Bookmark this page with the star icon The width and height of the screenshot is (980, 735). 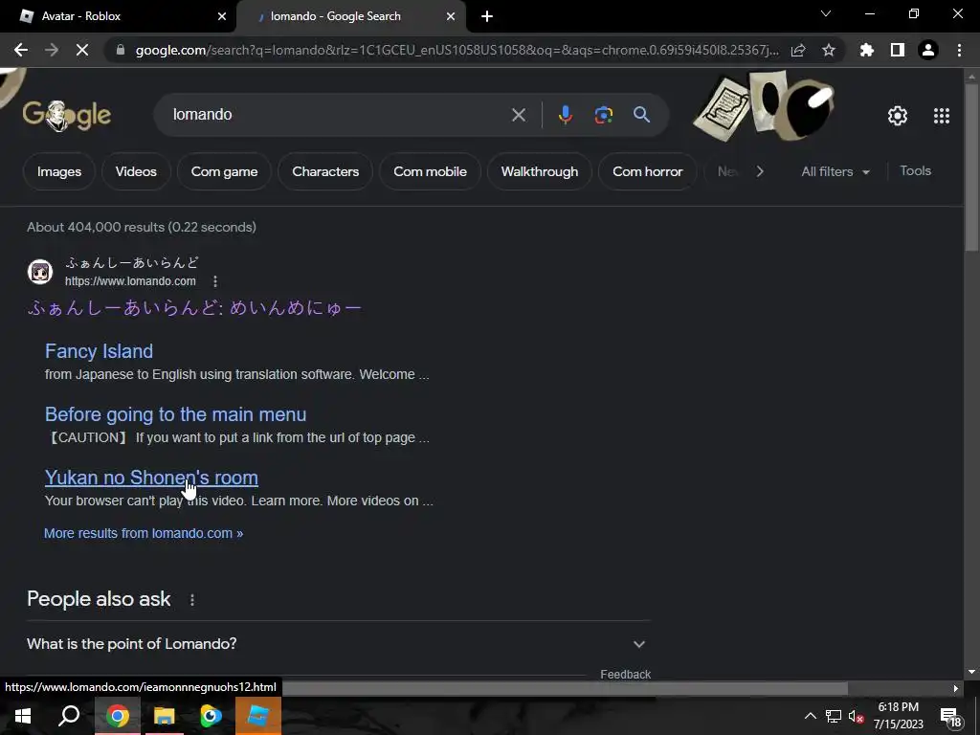click(x=829, y=50)
